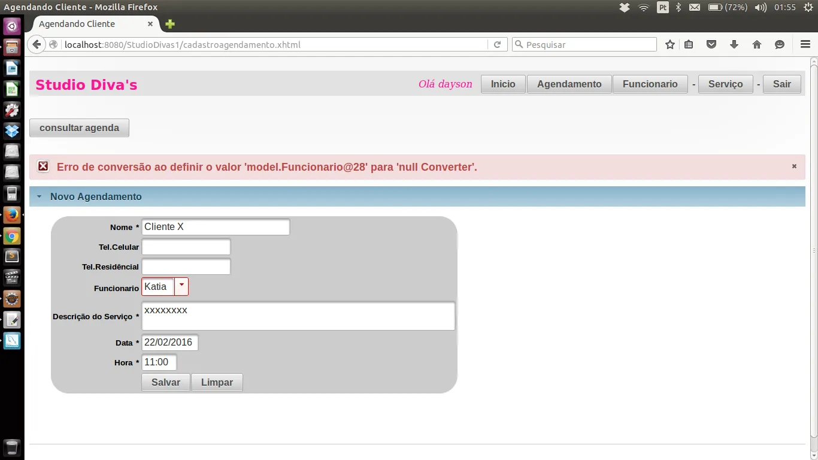Dismiss the conversion error message
Screen dimensions: 818x460
click(x=794, y=167)
